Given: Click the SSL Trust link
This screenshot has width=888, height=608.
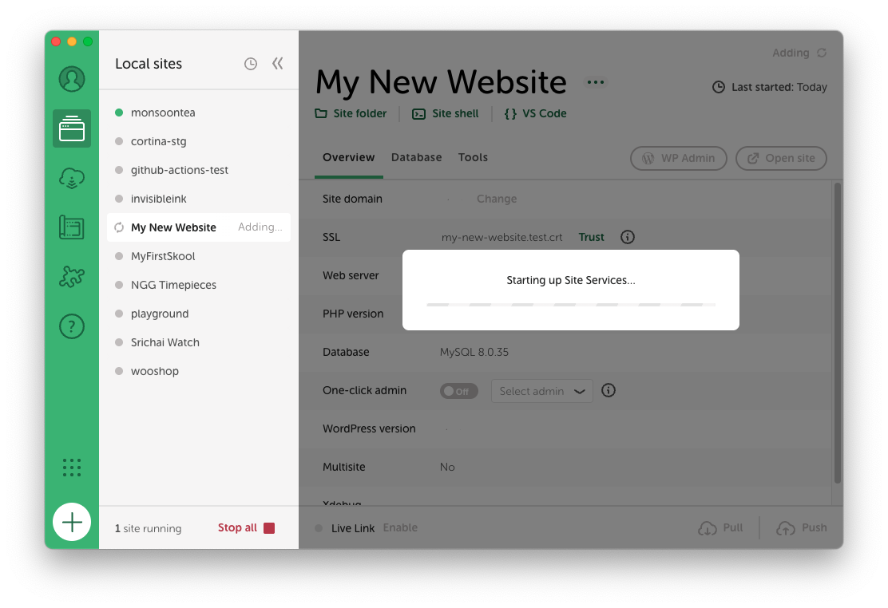Looking at the screenshot, I should coord(591,237).
